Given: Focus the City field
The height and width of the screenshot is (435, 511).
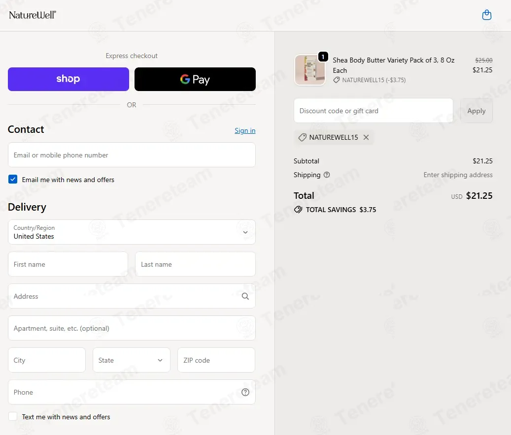Looking at the screenshot, I should click(x=47, y=360).
